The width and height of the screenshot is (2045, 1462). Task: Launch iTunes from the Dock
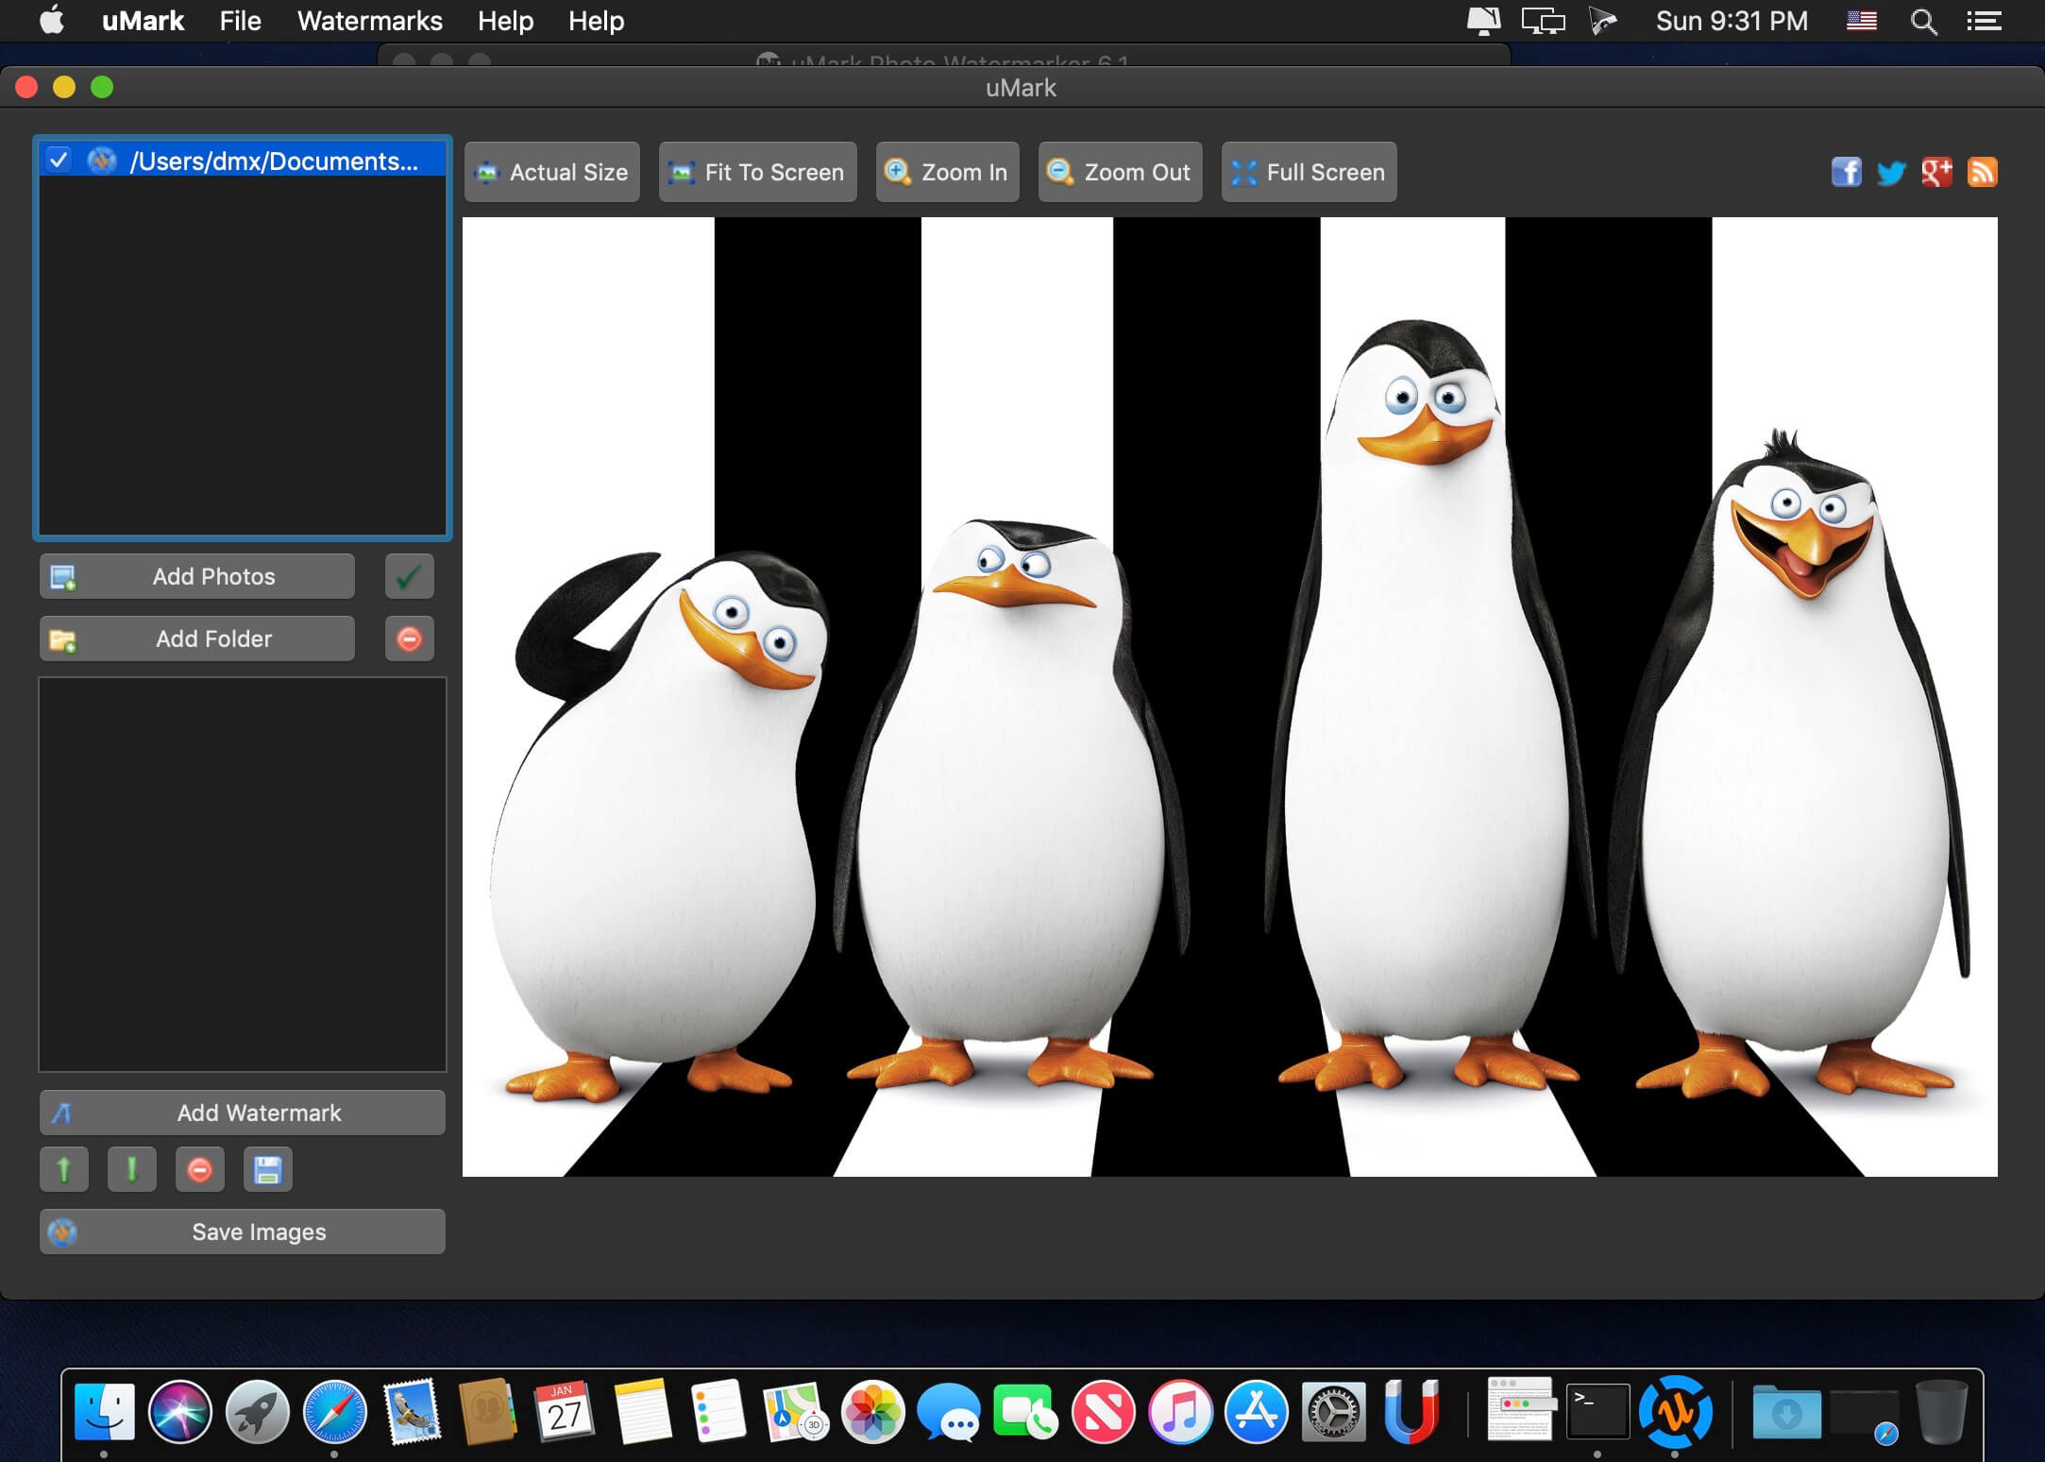coord(1179,1412)
